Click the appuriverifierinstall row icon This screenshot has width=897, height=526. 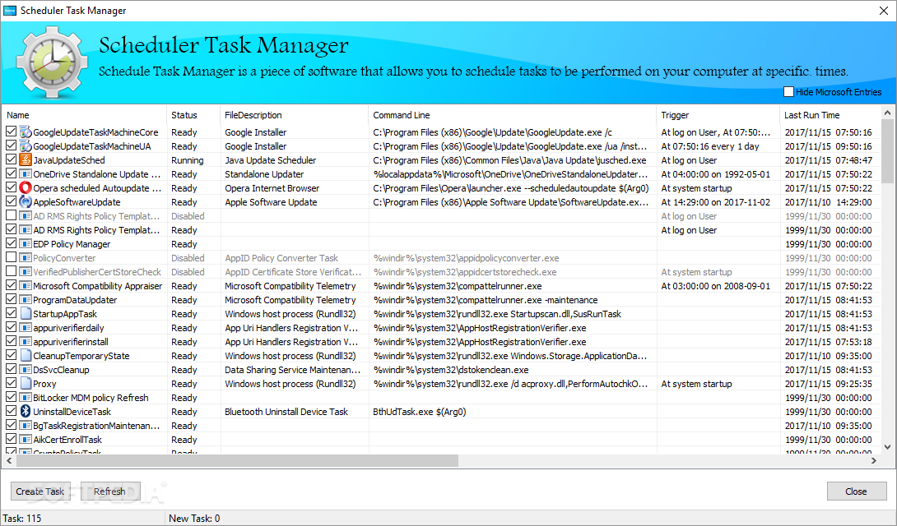[26, 342]
